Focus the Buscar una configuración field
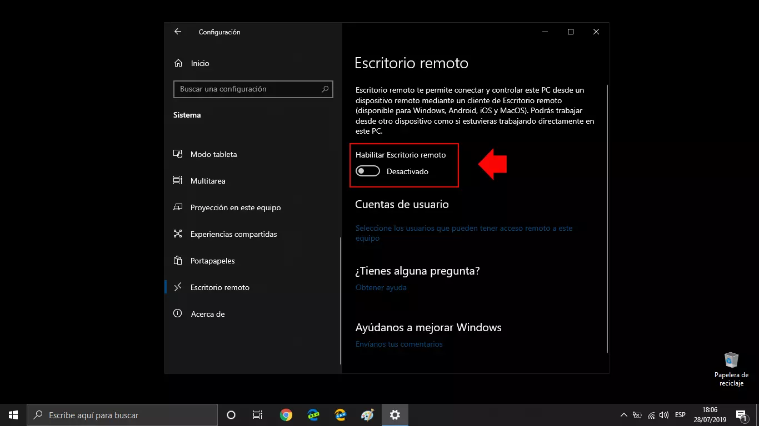The width and height of the screenshot is (759, 426). coord(247,89)
